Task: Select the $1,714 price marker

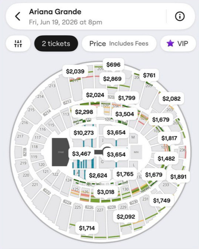Action: pyautogui.click(x=87, y=228)
